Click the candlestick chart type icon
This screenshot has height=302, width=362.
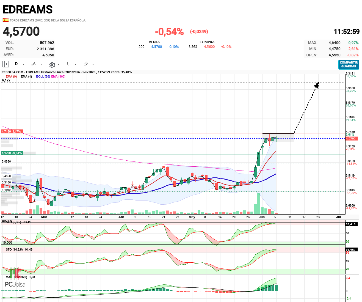coord(34,64)
